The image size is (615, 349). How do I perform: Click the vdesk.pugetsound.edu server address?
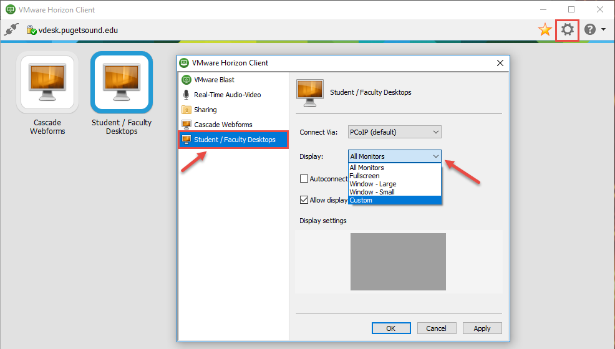pos(78,30)
